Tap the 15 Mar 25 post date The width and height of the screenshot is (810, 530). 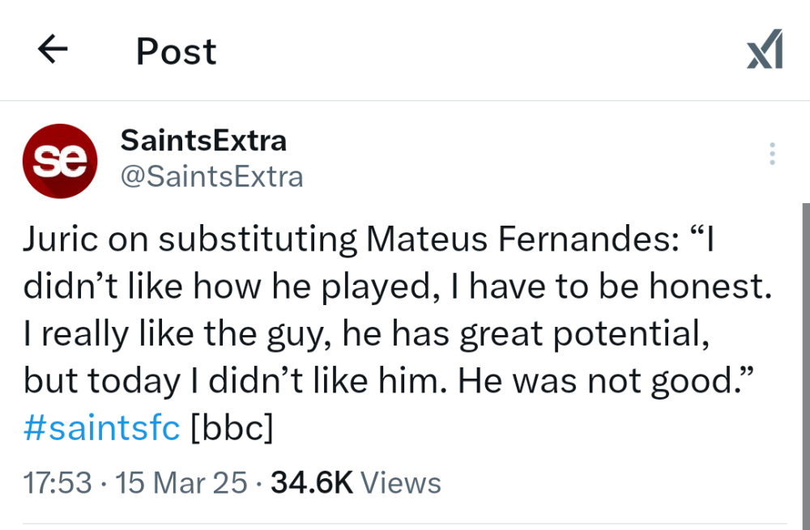(181, 483)
